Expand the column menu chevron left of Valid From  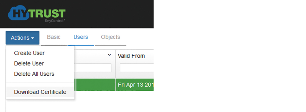[110, 55]
